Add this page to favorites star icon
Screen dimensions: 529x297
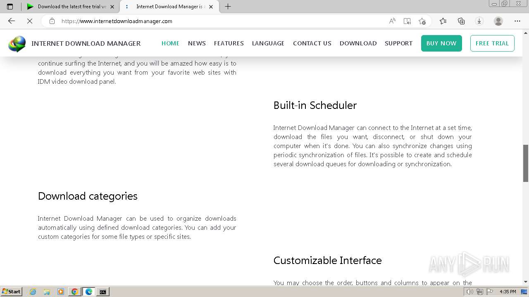point(422,21)
